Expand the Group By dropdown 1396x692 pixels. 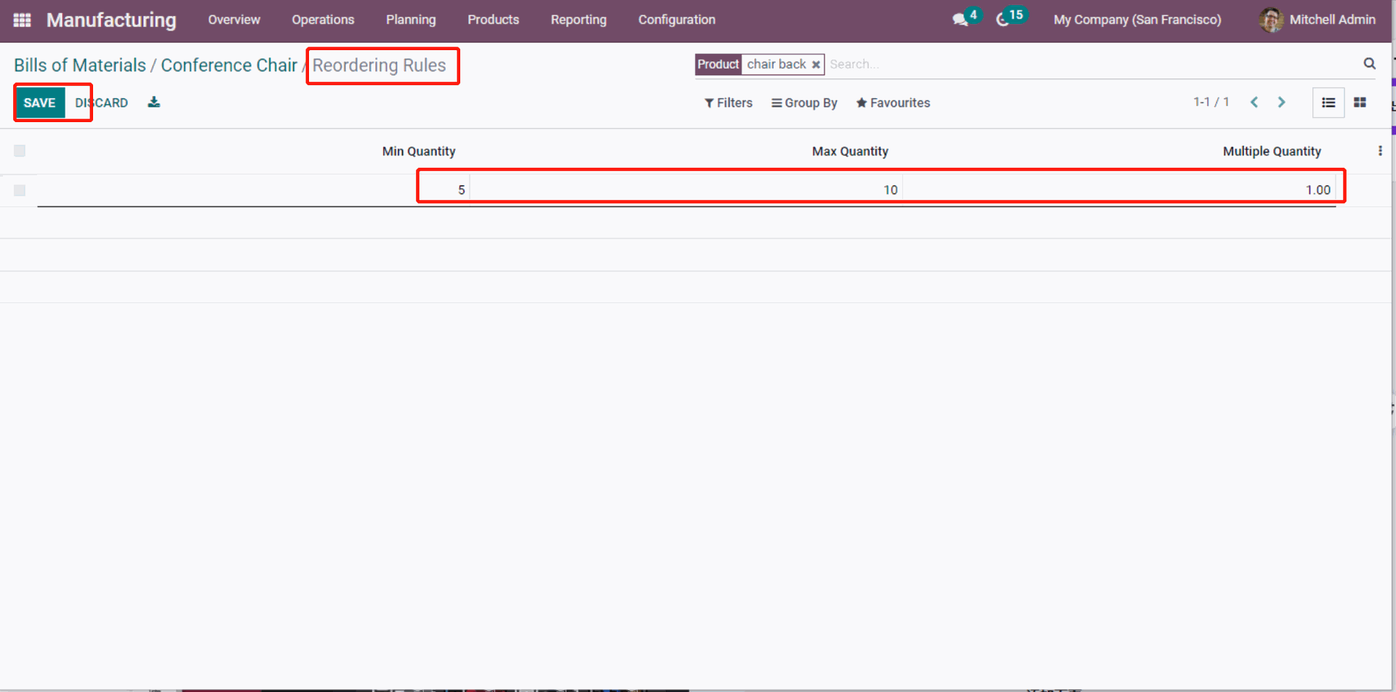(804, 103)
